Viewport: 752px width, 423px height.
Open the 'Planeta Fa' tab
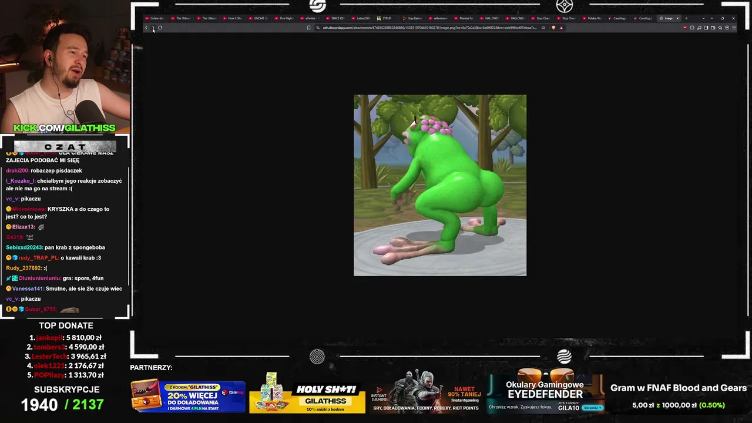coord(465,18)
